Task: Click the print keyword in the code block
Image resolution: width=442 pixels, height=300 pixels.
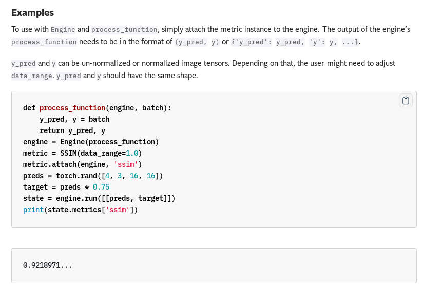Action: (33, 210)
